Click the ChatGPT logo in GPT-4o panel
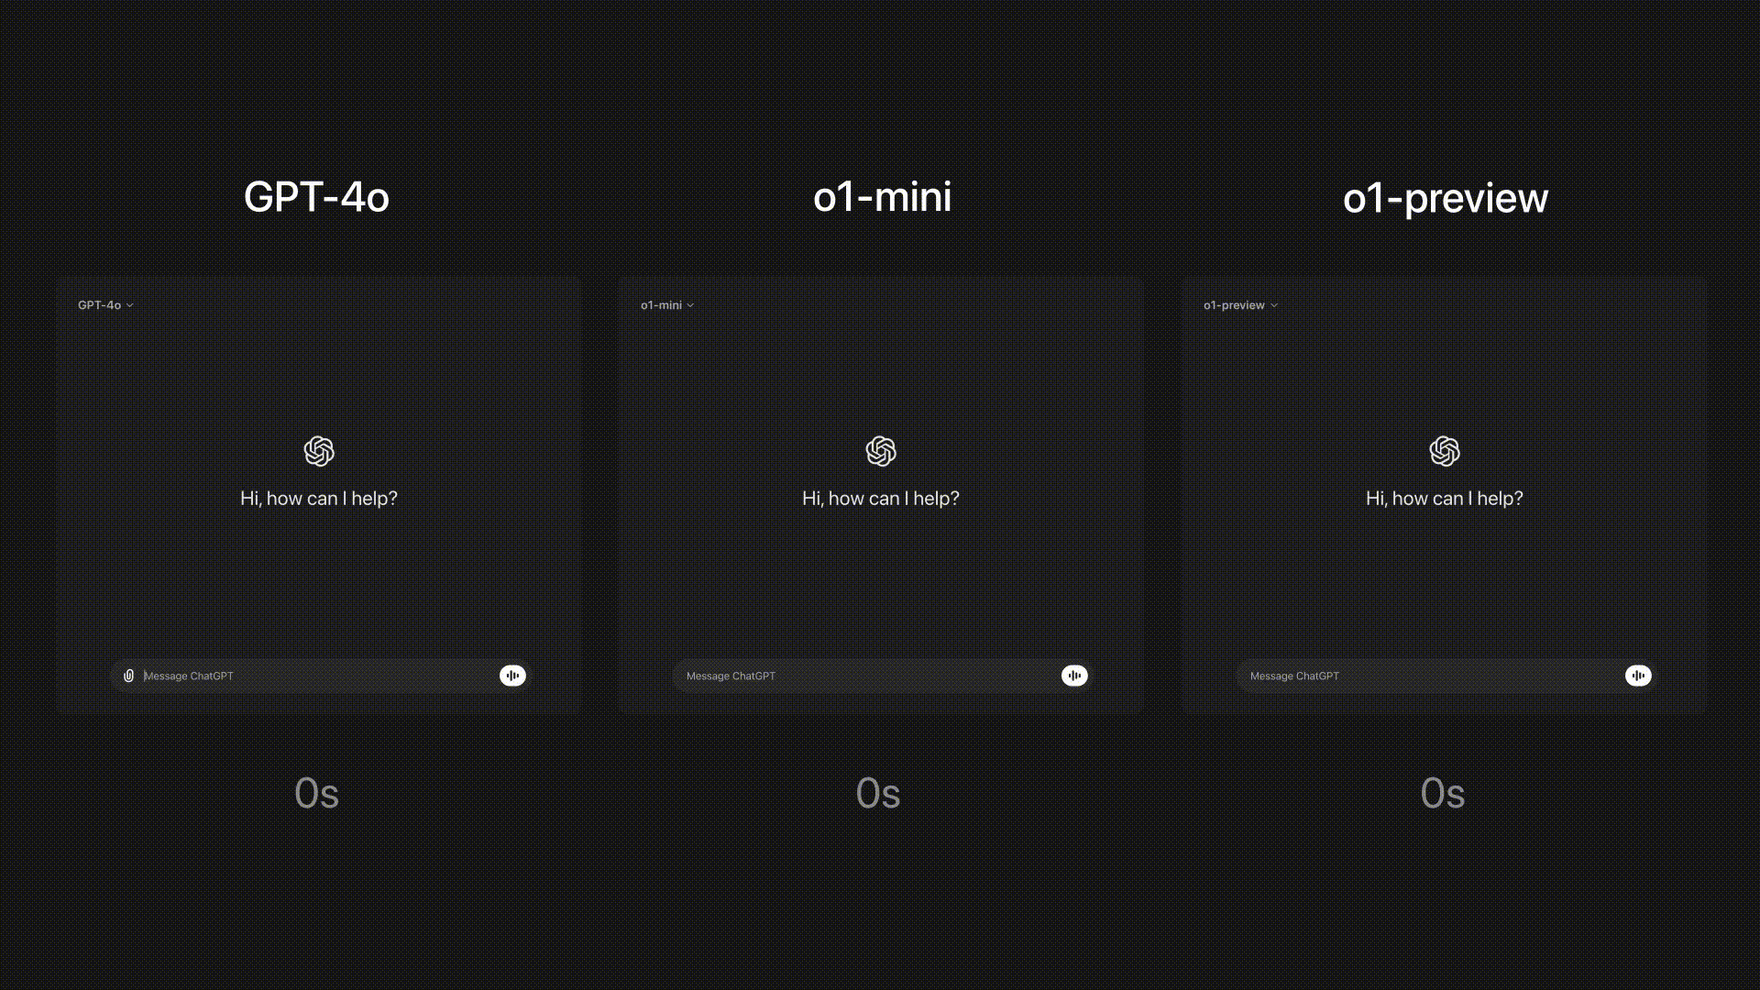 coord(319,451)
